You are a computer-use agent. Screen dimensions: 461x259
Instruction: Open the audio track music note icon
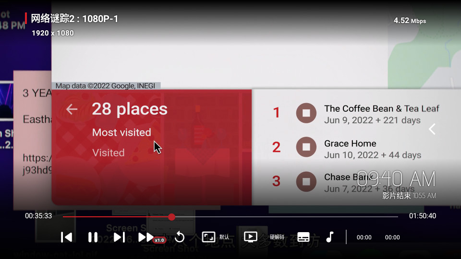tap(329, 237)
